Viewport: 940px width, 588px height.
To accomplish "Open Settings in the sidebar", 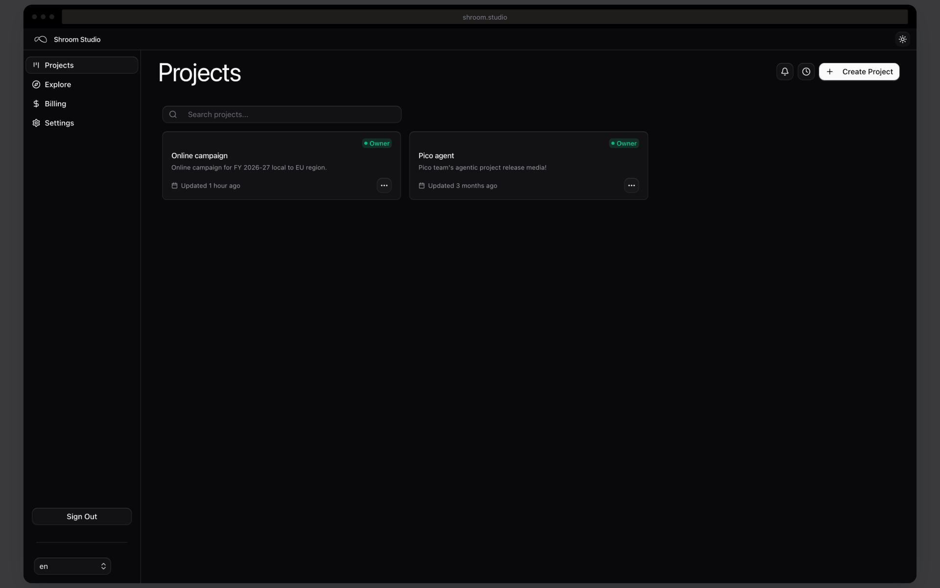I will [x=82, y=123].
